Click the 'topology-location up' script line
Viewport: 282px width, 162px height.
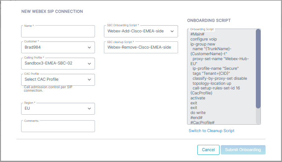(x=212, y=83)
